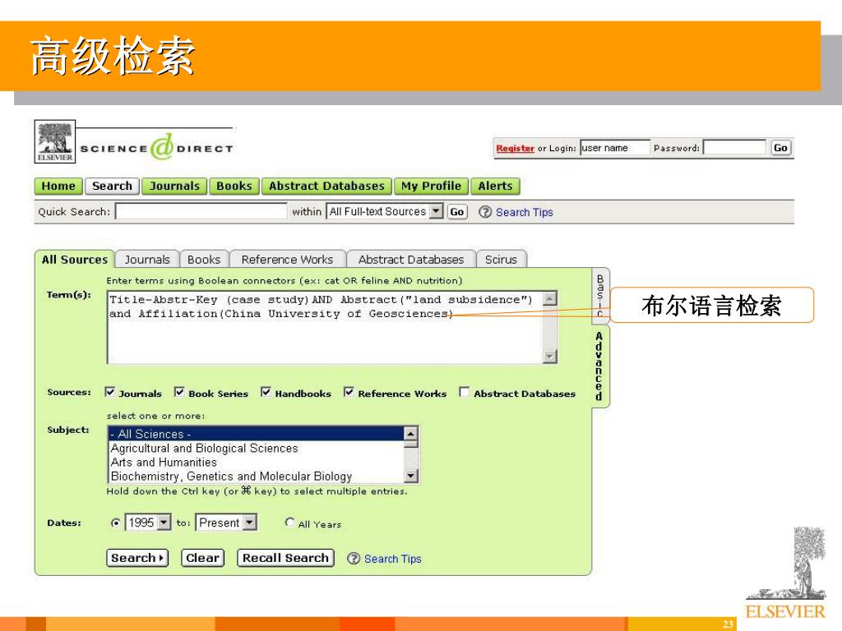This screenshot has height=631, width=842.
Task: Select 'Agricultural and Biological Sciences' subject
Action: pyautogui.click(x=257, y=448)
